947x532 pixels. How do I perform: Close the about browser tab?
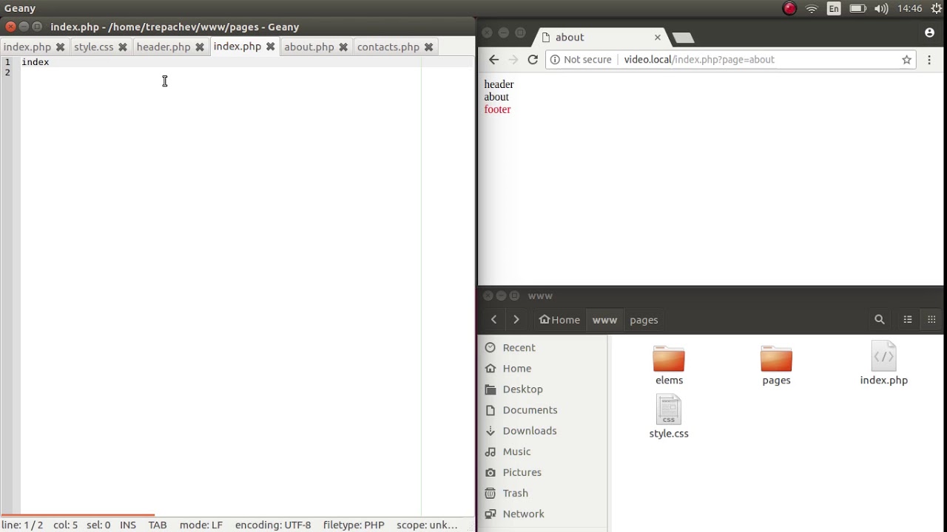[x=657, y=37]
